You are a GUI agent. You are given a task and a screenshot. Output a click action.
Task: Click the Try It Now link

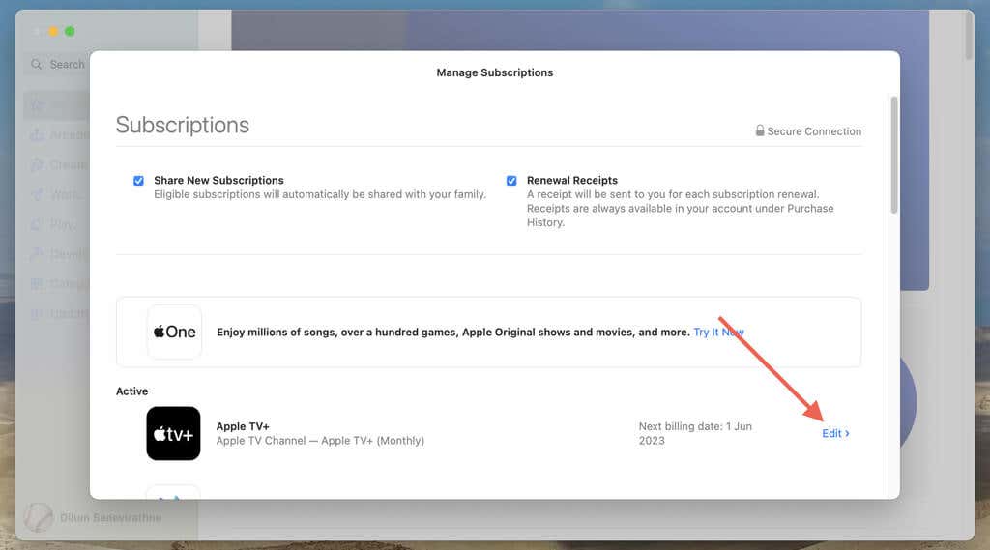coord(718,333)
